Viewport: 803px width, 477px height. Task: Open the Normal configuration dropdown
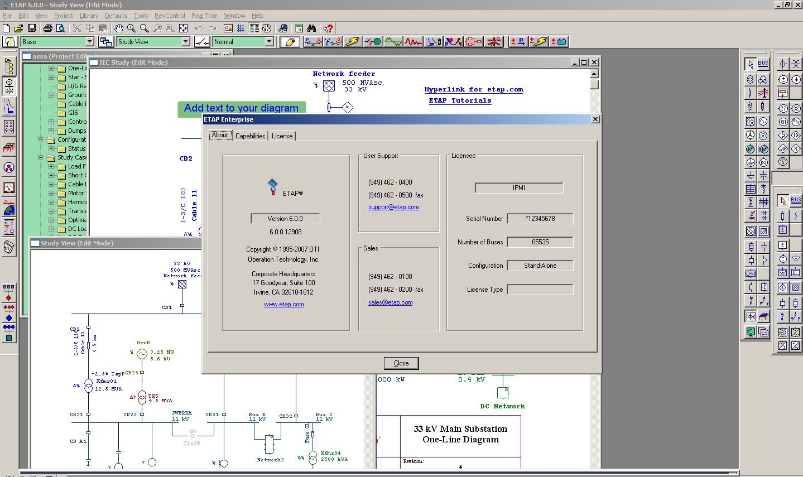click(x=269, y=41)
